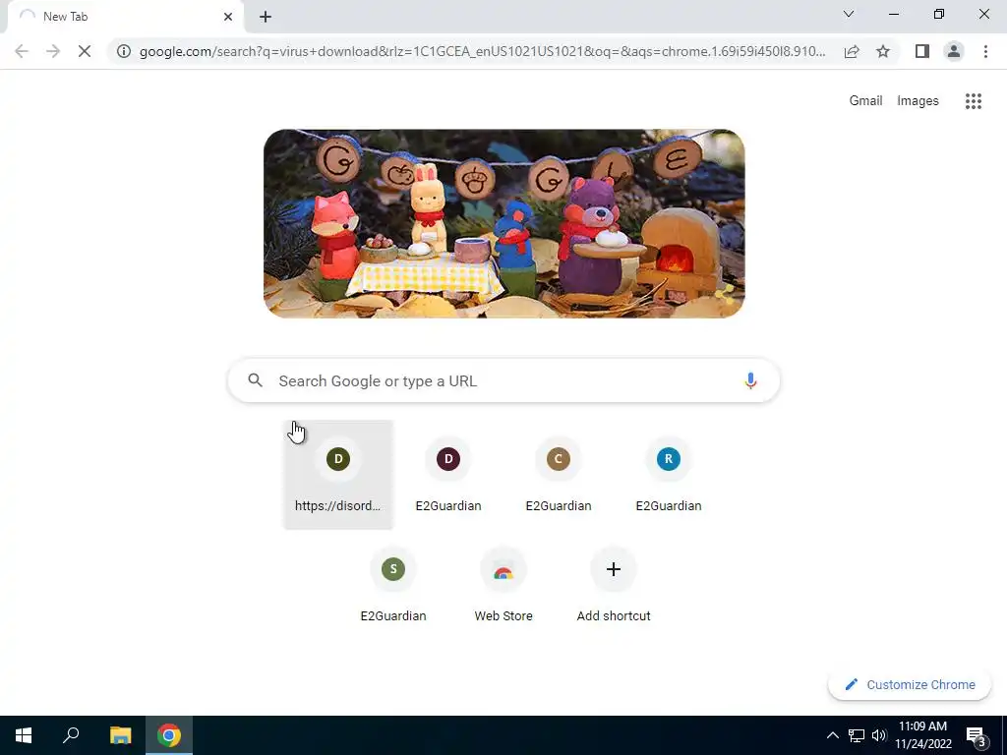This screenshot has height=755, width=1007.
Task: Open the notifications action center
Action: click(977, 735)
